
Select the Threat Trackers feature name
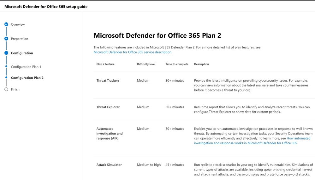(108, 81)
